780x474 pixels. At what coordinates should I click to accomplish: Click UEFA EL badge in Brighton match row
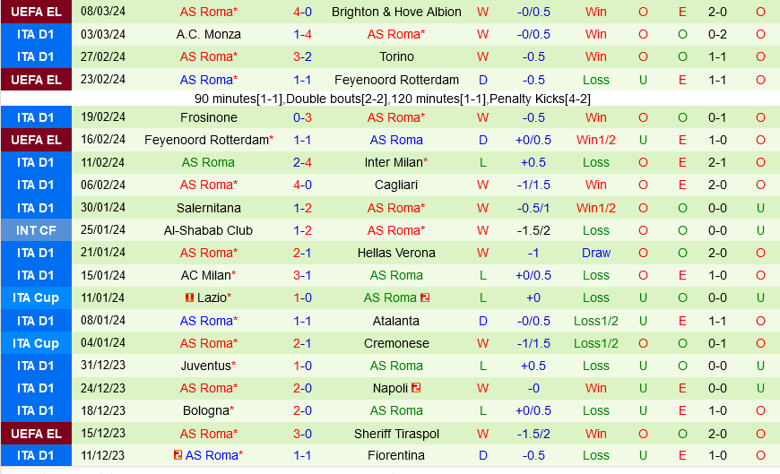click(36, 12)
